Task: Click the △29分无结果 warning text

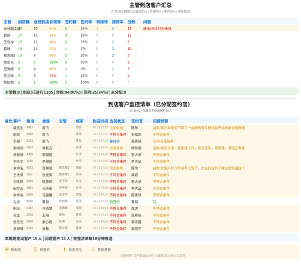Action: [163, 141]
